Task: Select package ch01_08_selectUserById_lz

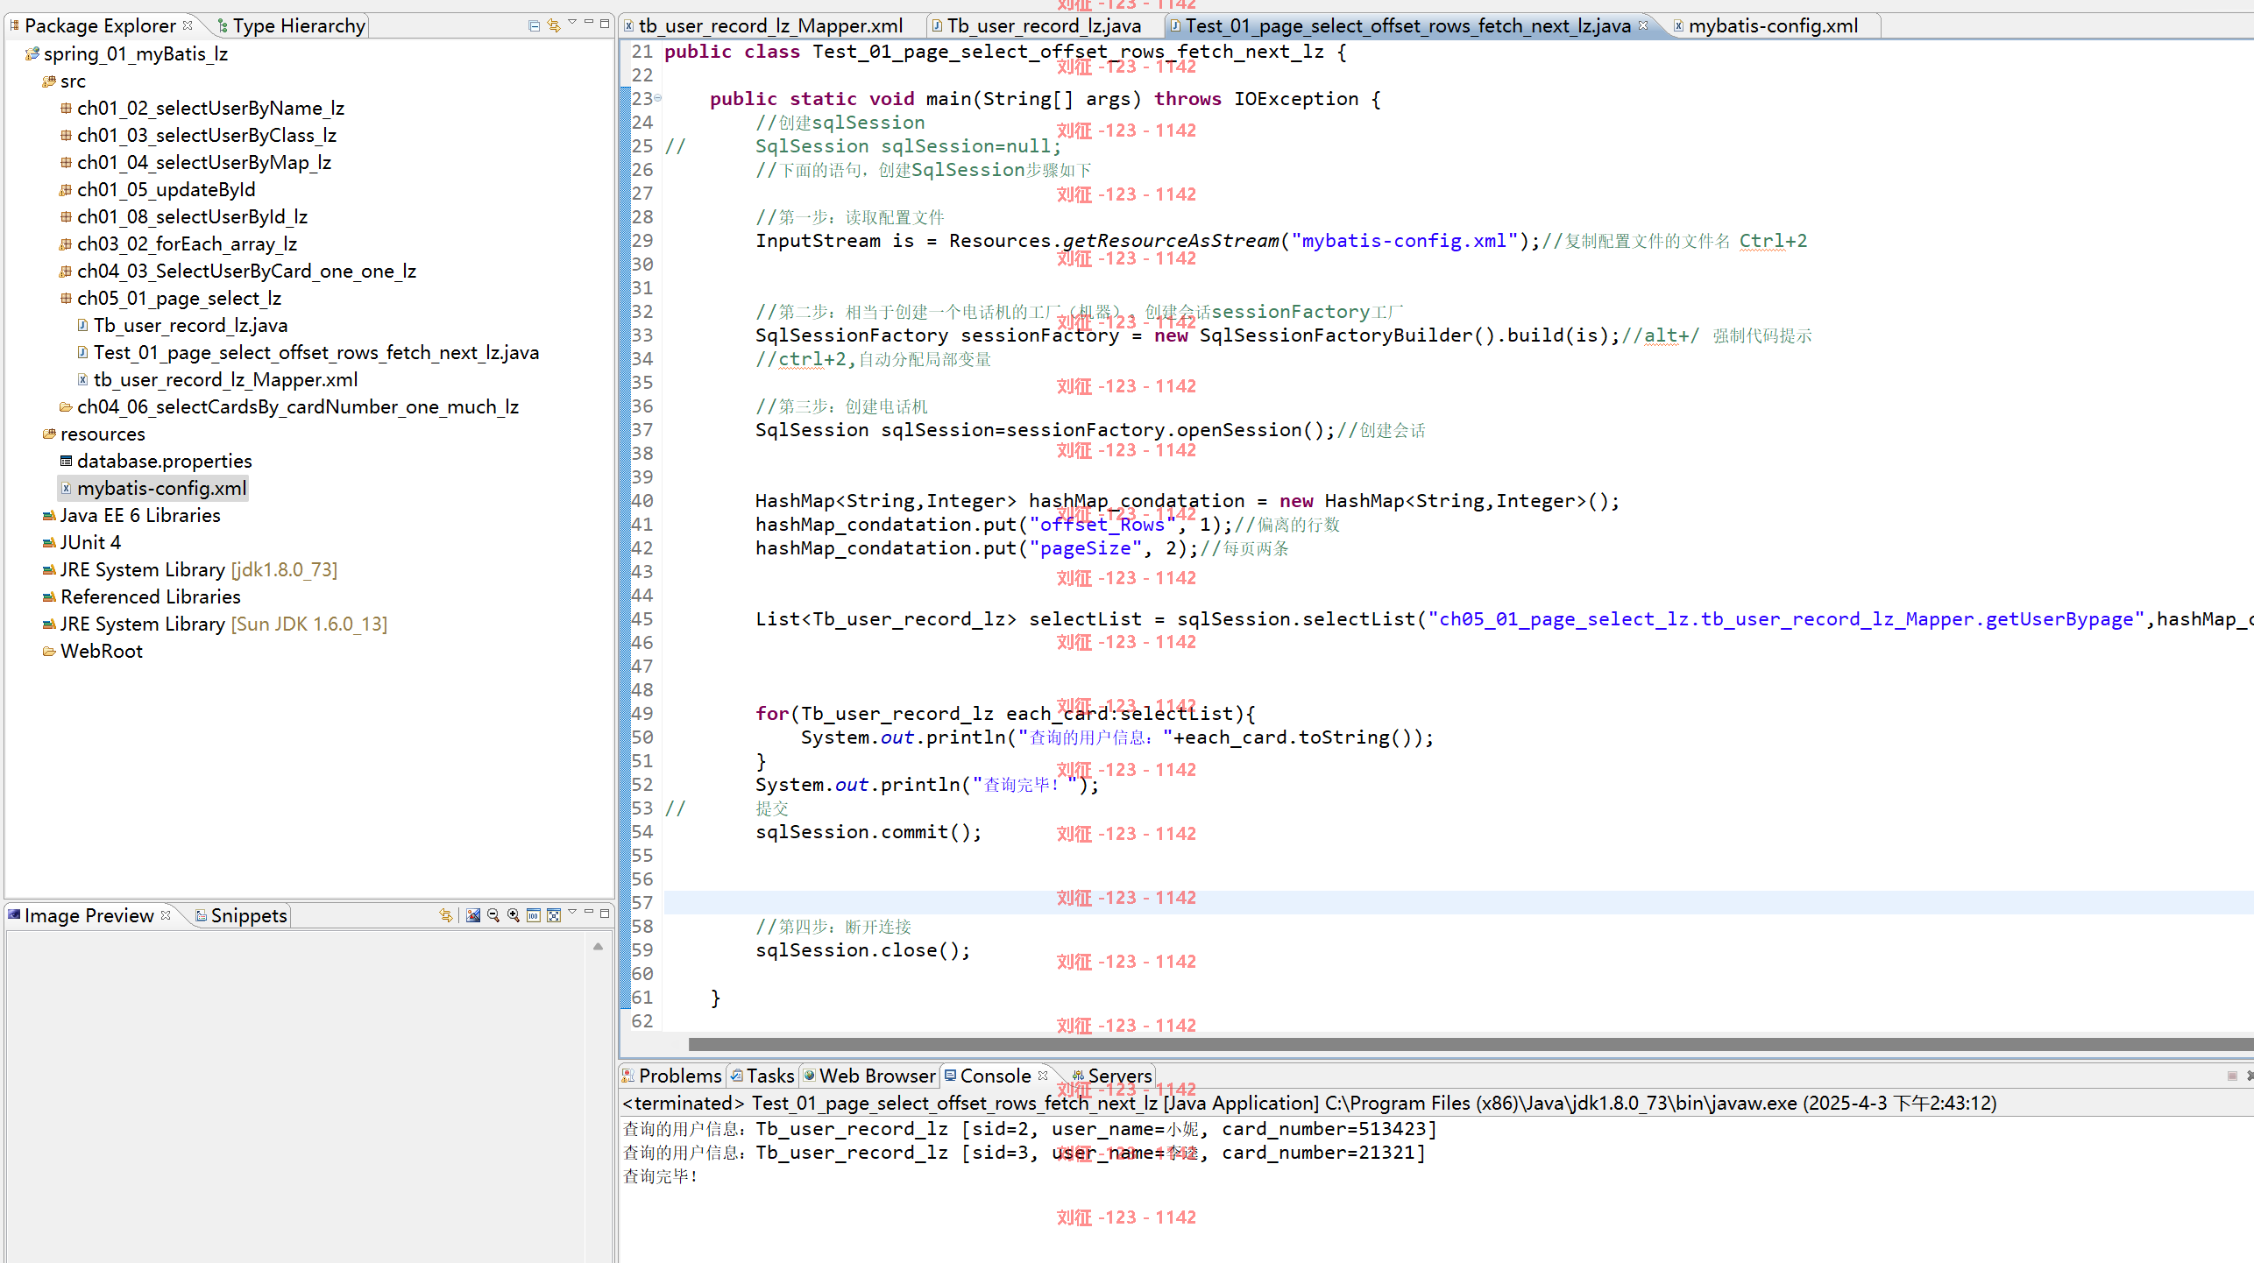Action: (x=184, y=217)
